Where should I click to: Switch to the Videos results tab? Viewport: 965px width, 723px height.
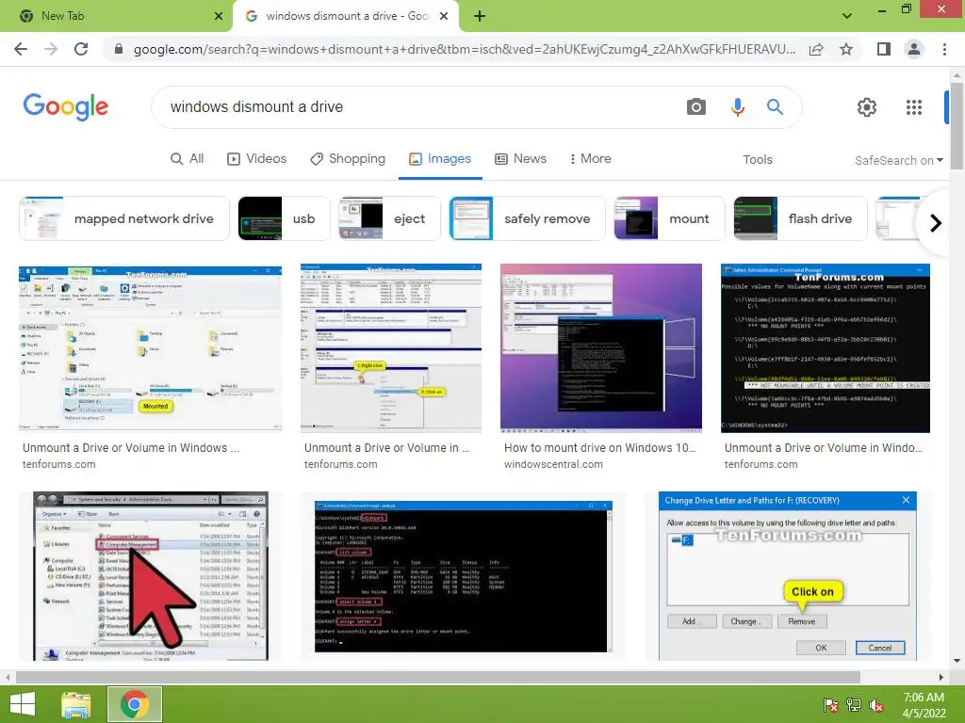click(x=256, y=158)
